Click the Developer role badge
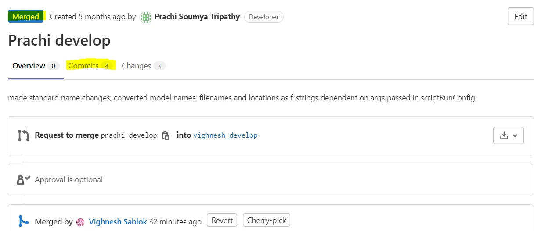 pos(264,17)
